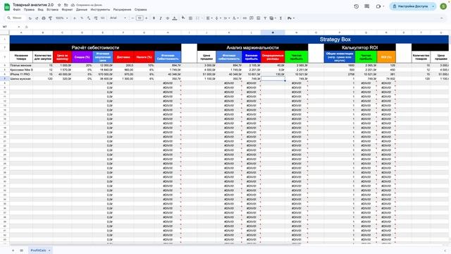This screenshot has height=254, width=451.
Task: Click decrease decimal places icon
Action: coord(89,18)
